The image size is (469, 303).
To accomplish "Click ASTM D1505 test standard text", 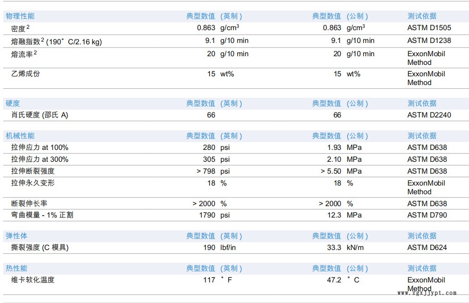I will coord(429,28).
